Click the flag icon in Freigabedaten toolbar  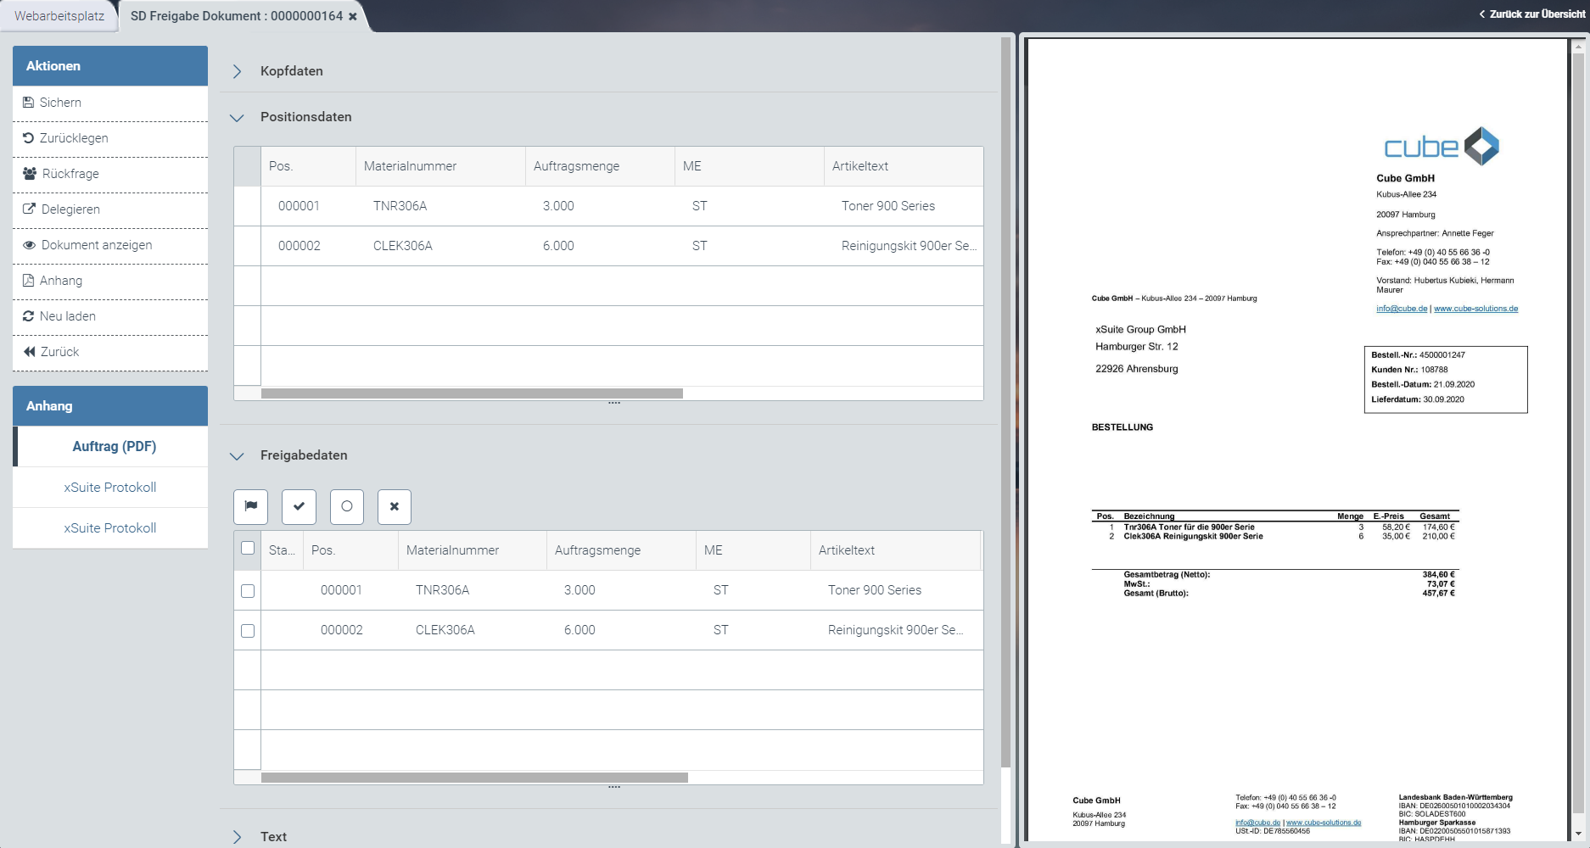coord(250,506)
